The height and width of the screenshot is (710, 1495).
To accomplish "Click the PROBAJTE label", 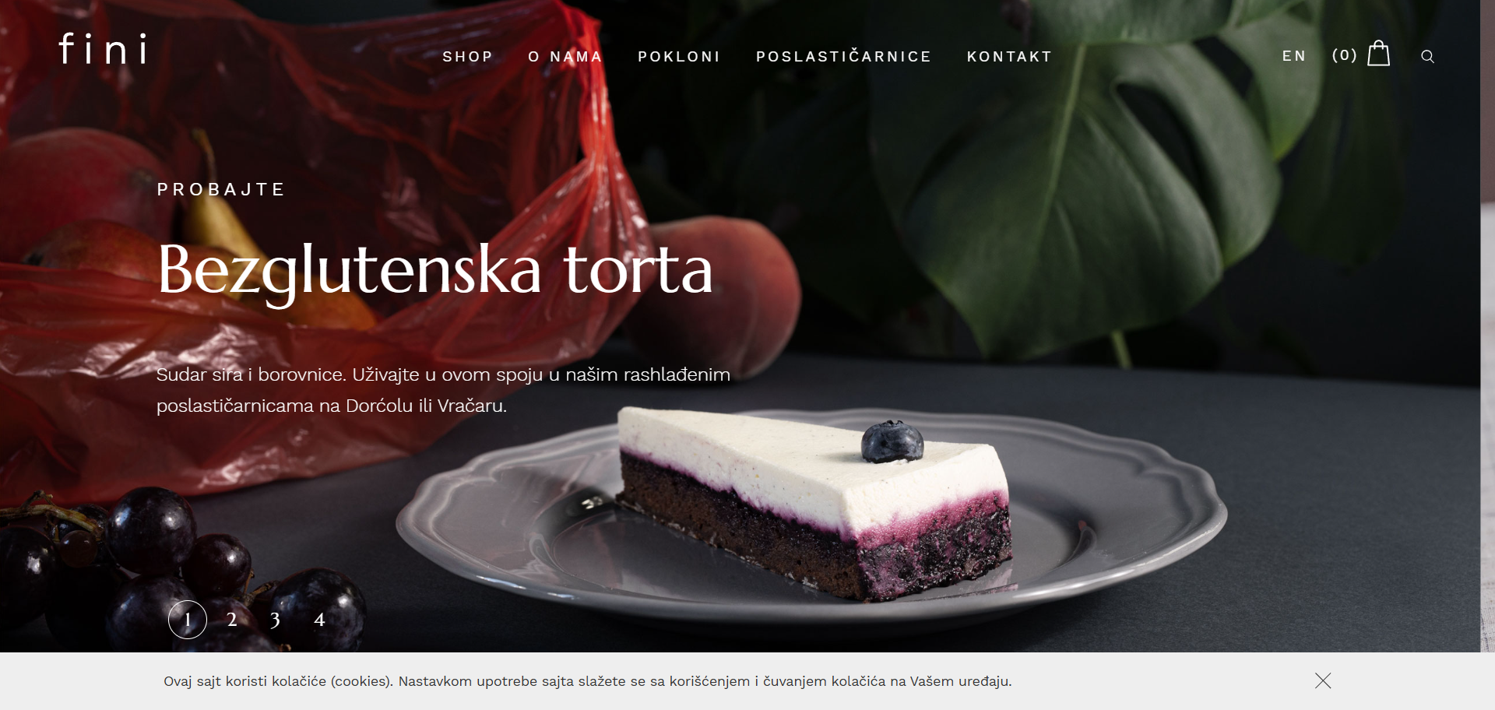I will [x=221, y=190].
